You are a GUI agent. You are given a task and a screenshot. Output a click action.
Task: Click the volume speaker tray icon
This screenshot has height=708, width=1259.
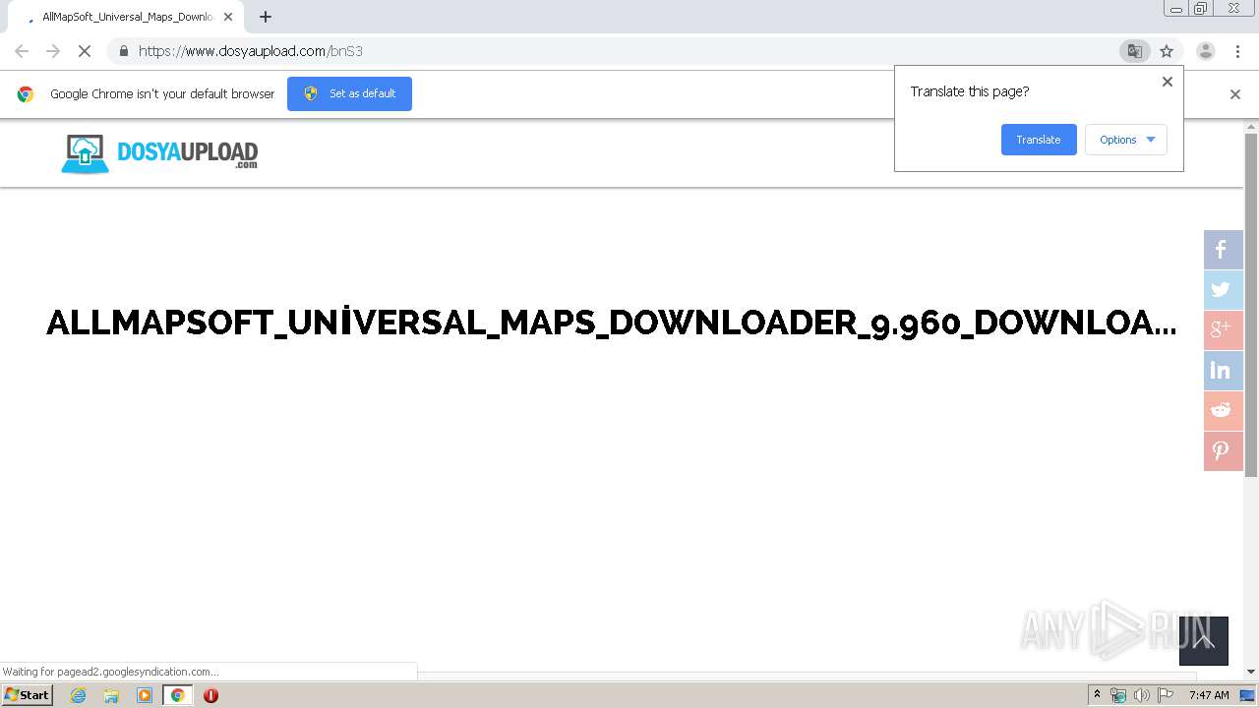tap(1141, 695)
